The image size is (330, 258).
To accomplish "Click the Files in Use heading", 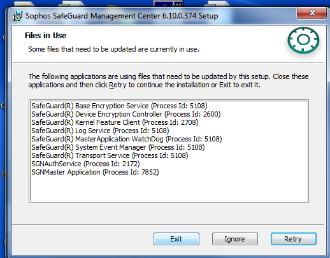I will click(45, 36).
